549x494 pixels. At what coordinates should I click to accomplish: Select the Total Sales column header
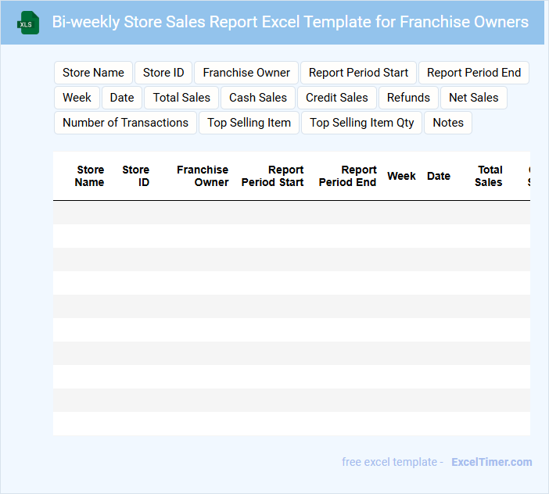click(490, 176)
